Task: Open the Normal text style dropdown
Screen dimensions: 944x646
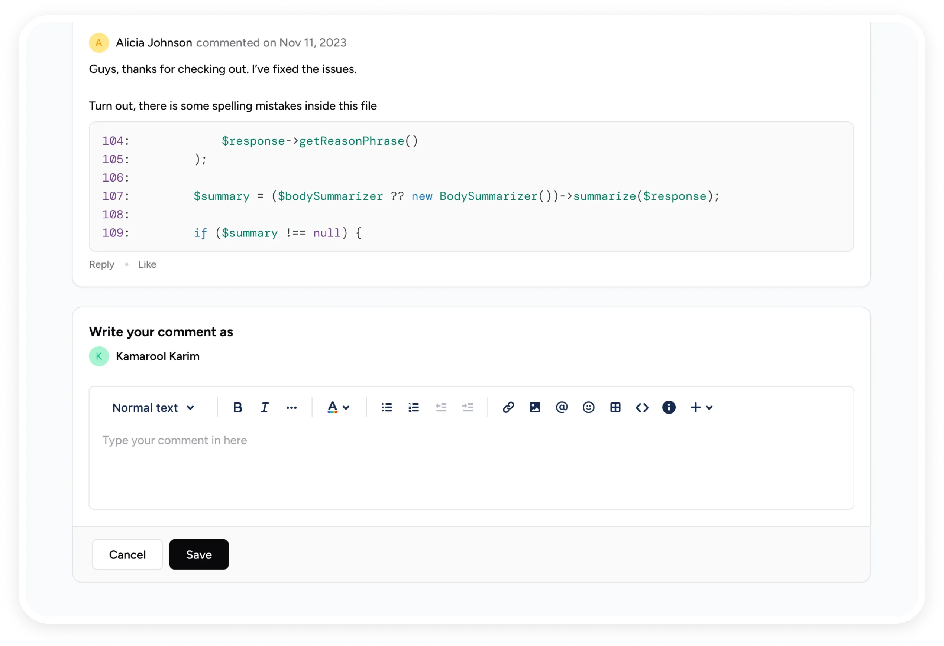Action: [x=153, y=407]
